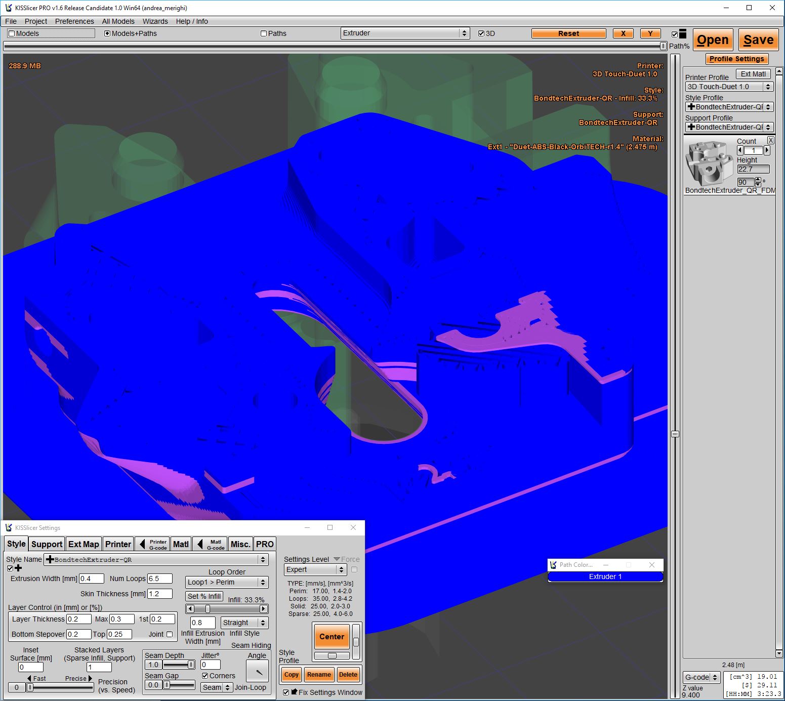This screenshot has height=701, width=785.
Task: Toggle Fix Settings Window checkbox
Action: click(286, 692)
